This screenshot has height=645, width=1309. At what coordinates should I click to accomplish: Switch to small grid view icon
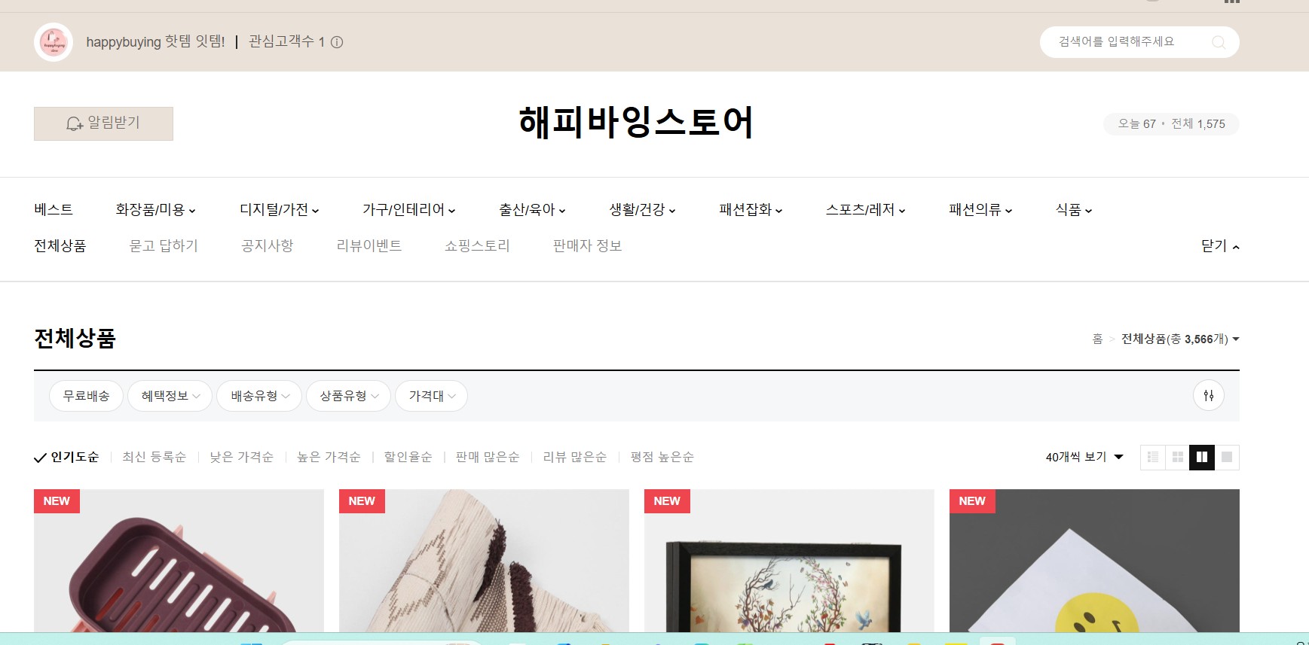(1177, 457)
